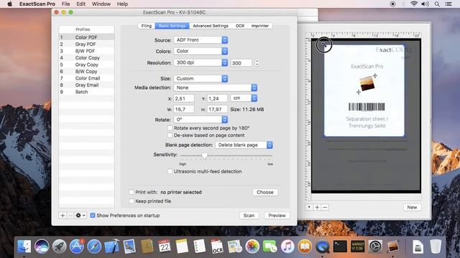
Task: Zoom in with the preview plus button
Action: point(317,207)
